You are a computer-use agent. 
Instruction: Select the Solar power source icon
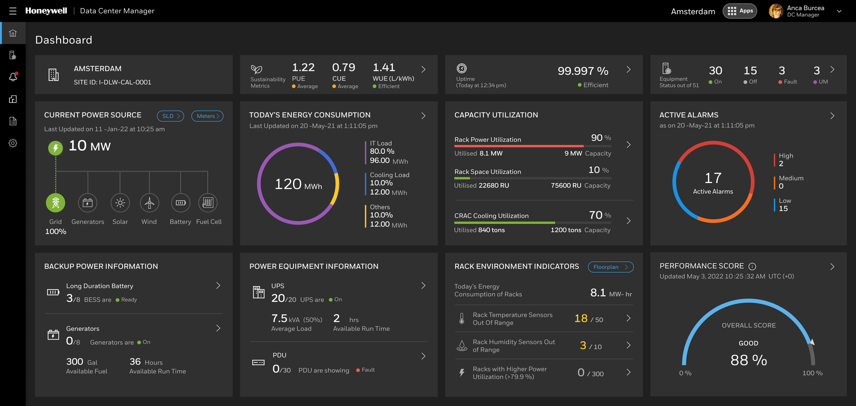[x=120, y=202]
